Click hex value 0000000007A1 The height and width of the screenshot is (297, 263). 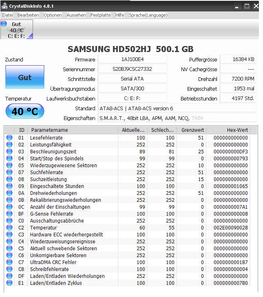[230, 207]
